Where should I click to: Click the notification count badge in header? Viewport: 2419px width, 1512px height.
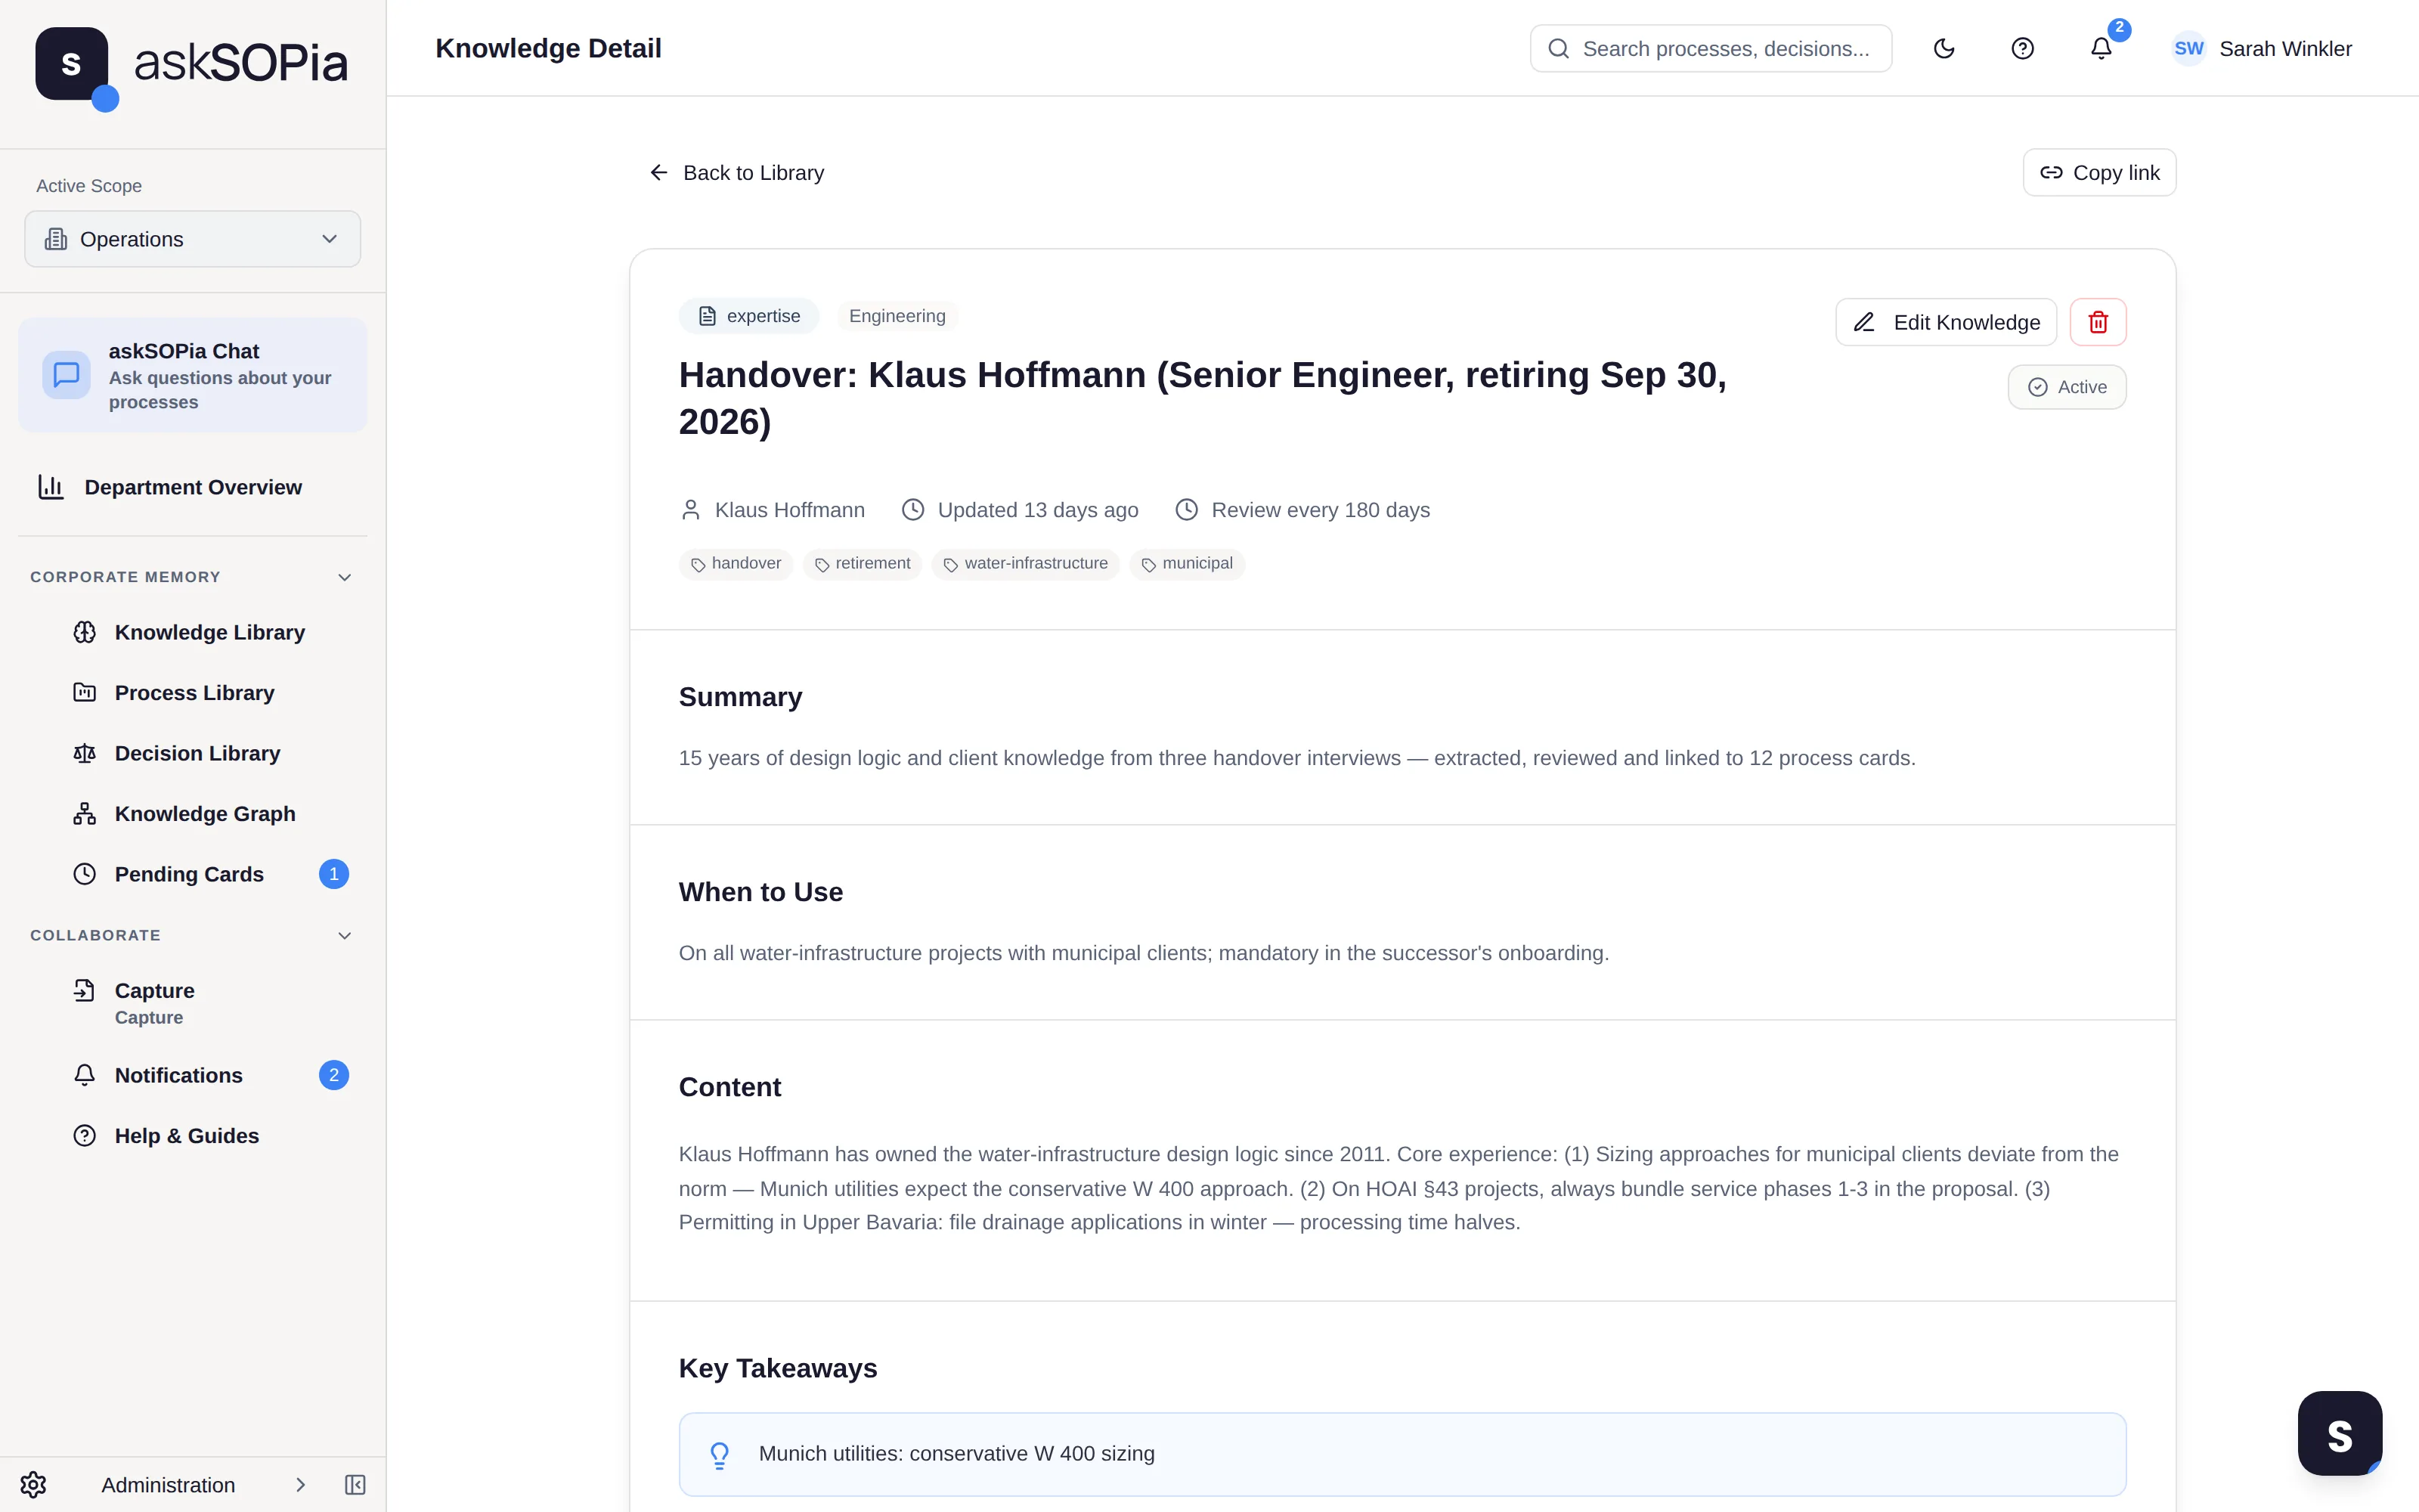tap(2119, 28)
